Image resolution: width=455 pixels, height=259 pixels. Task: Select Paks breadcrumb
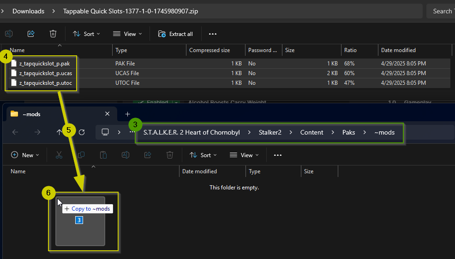click(x=348, y=132)
